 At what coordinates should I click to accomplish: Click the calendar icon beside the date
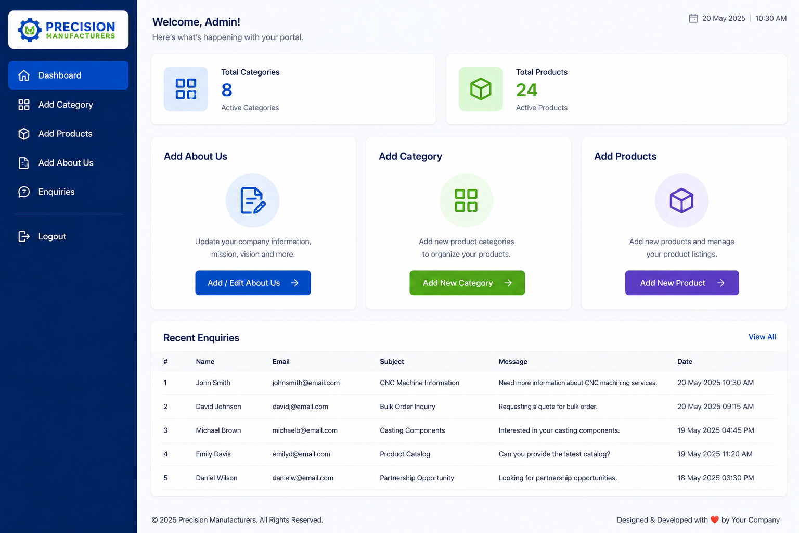(x=693, y=18)
